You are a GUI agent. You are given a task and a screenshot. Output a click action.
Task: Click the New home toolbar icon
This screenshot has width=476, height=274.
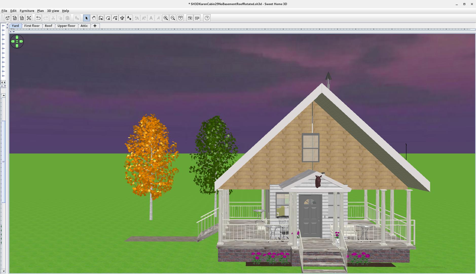[8, 18]
